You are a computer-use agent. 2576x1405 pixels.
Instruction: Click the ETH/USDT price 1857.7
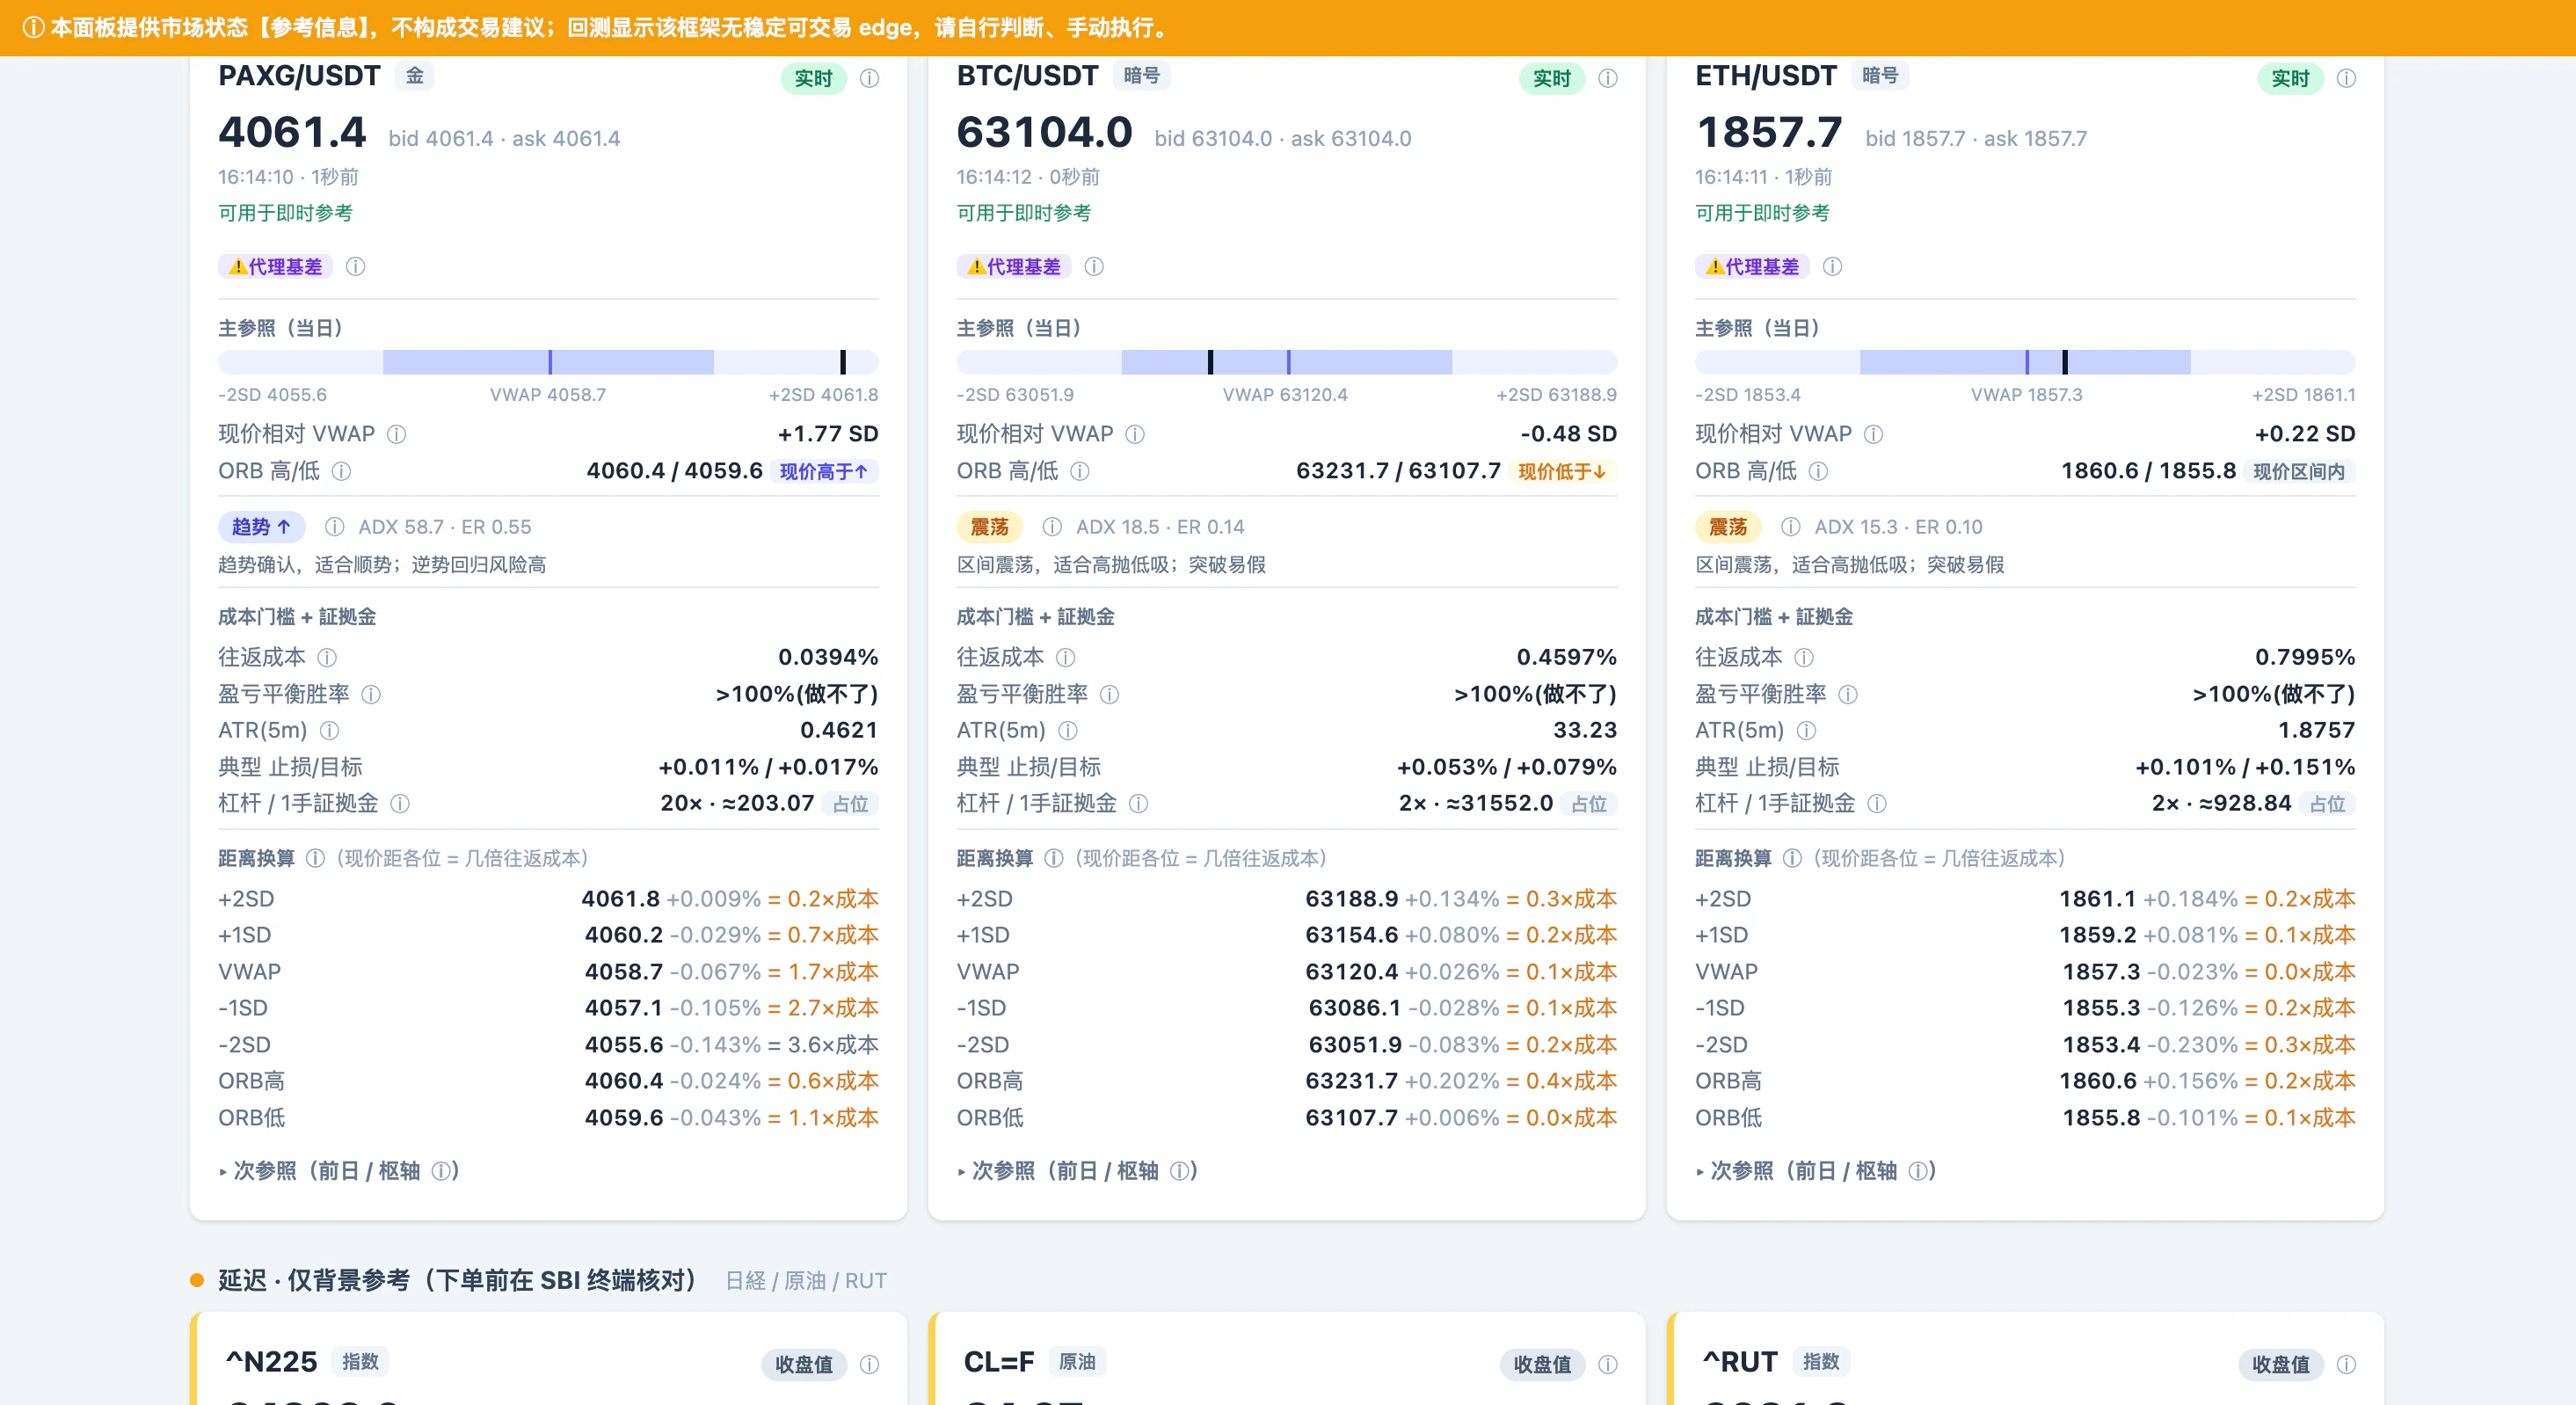tap(1769, 132)
